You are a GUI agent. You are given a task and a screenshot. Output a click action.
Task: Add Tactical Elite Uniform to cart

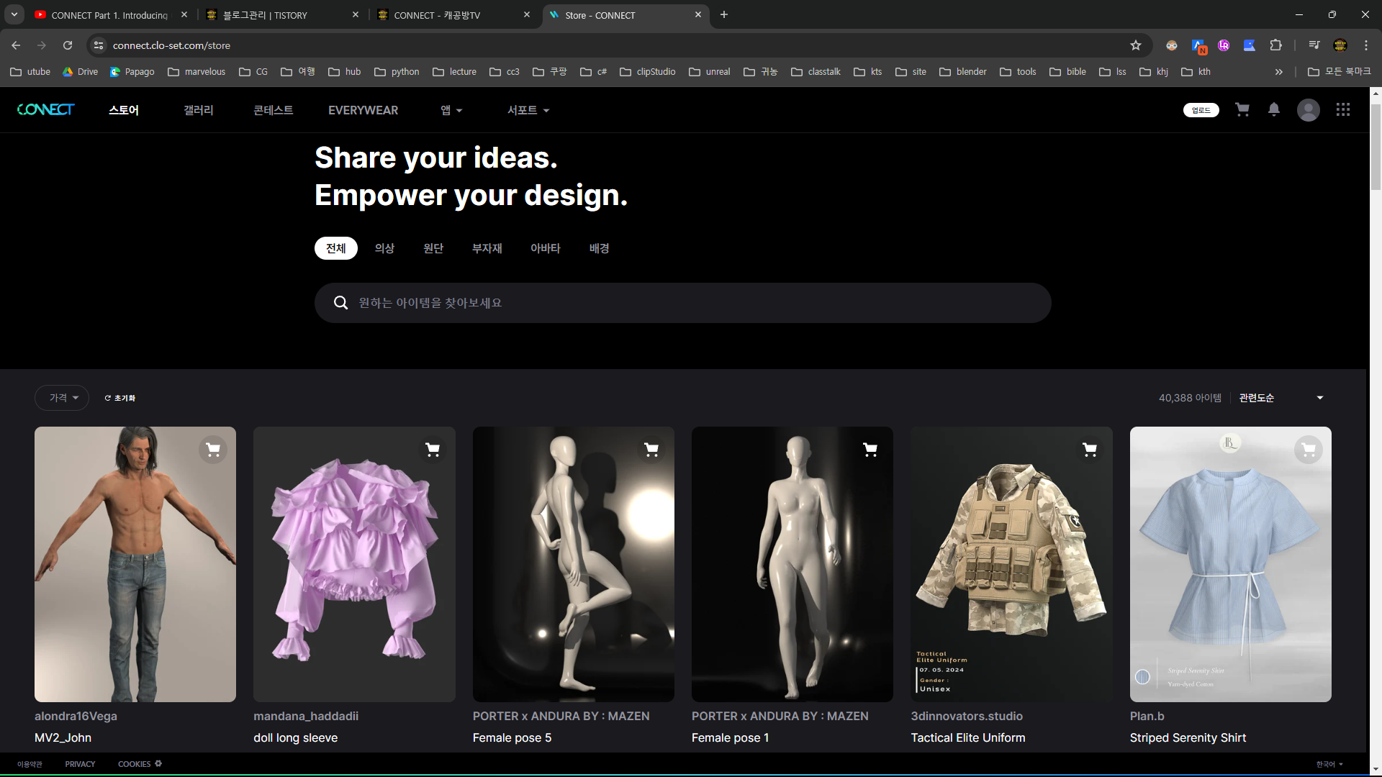1090,450
